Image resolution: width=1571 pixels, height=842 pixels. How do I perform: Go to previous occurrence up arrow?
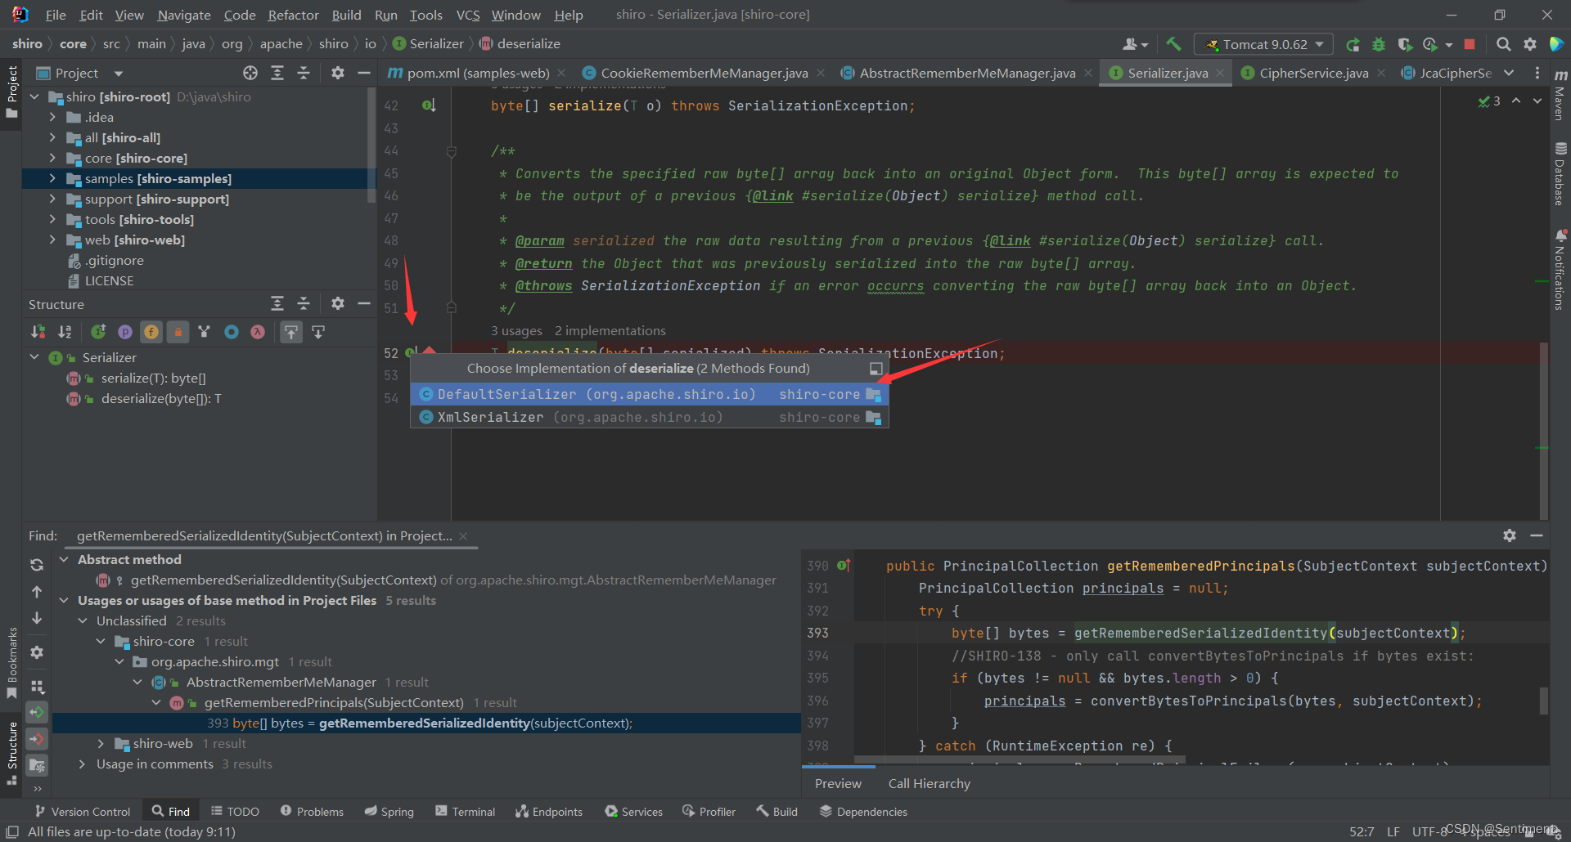tap(37, 592)
